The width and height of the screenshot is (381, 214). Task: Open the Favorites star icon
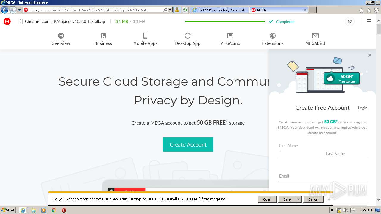click(369, 10)
